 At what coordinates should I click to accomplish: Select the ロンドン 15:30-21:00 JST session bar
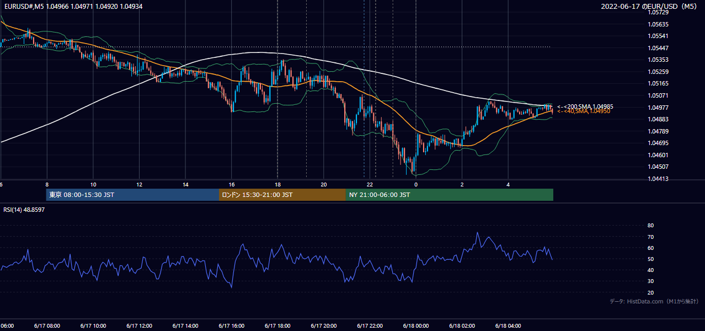click(282, 195)
